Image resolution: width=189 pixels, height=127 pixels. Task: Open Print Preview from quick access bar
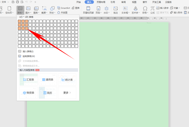tap(22, 2)
